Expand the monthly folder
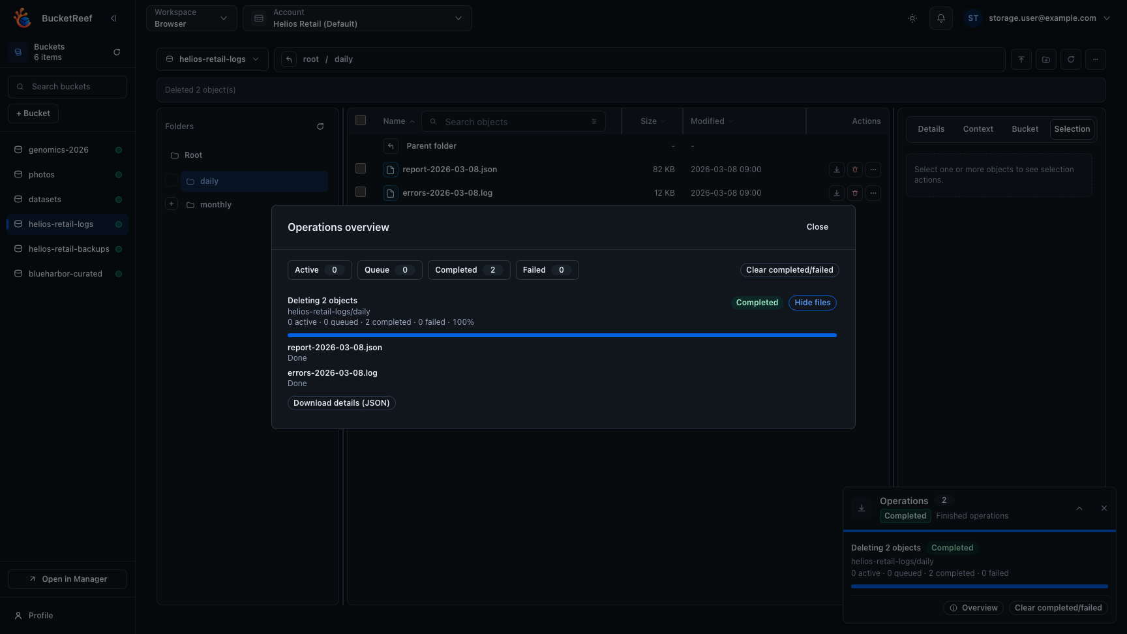The width and height of the screenshot is (1127, 634). pos(172,204)
